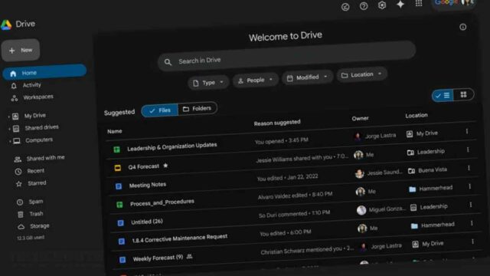Open the Weekly Forecast (9) file

pos(158,258)
